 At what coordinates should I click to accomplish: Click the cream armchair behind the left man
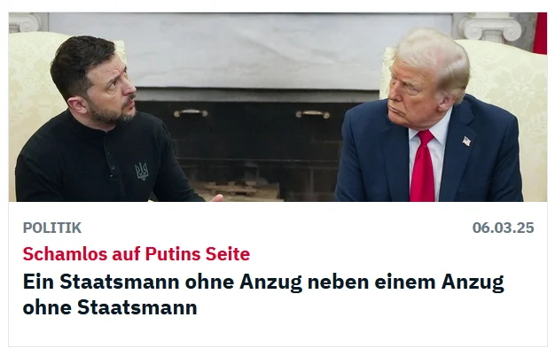click(30, 106)
